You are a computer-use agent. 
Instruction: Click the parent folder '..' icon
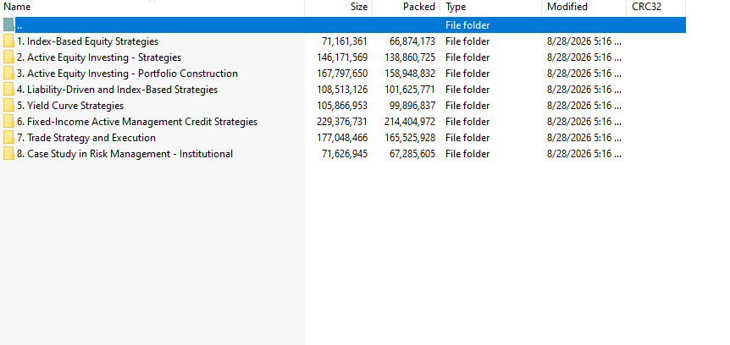tap(8, 25)
